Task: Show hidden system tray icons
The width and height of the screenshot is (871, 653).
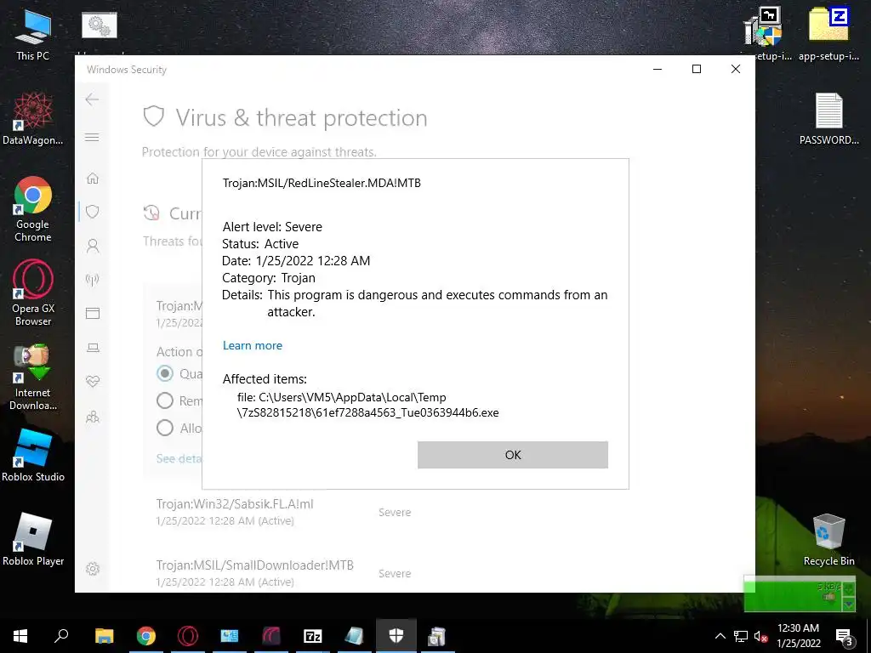Action: 720,636
